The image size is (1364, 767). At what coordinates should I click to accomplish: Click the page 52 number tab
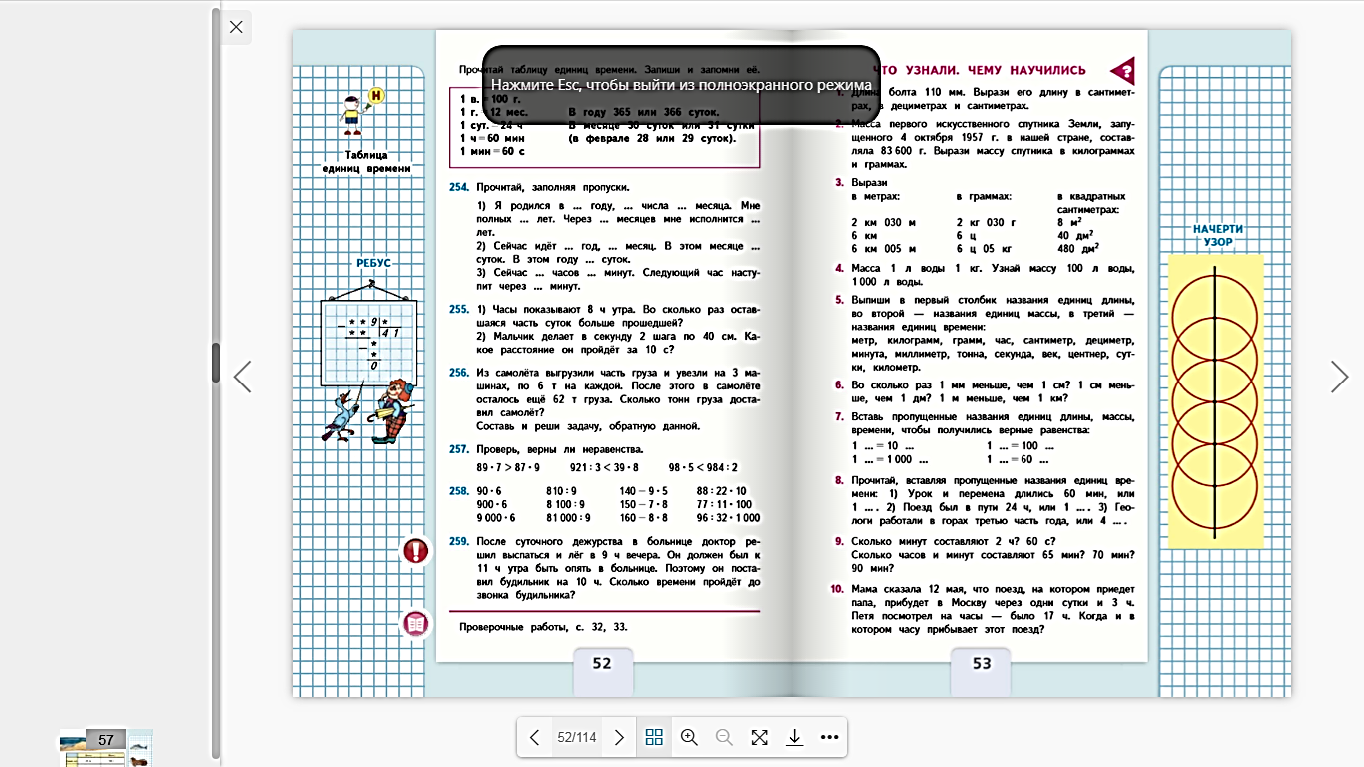coord(602,664)
